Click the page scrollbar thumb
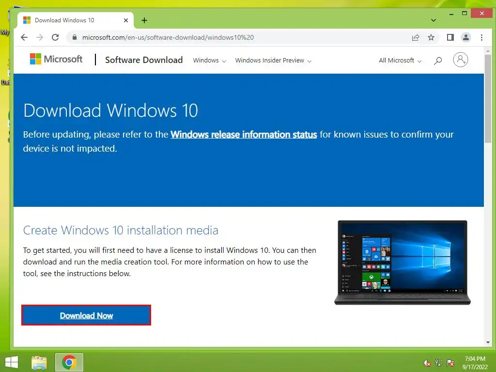This screenshot has height=372, width=496. coord(488,98)
